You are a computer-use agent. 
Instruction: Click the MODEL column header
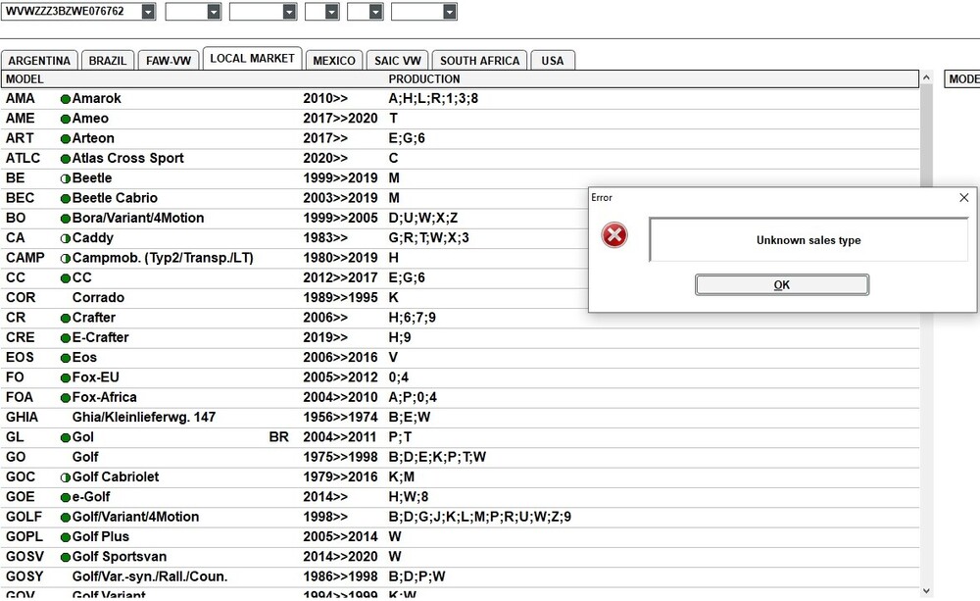point(24,78)
